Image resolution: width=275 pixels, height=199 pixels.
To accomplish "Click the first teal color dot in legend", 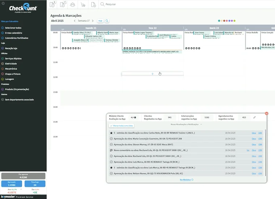I will (x=219, y=21).
